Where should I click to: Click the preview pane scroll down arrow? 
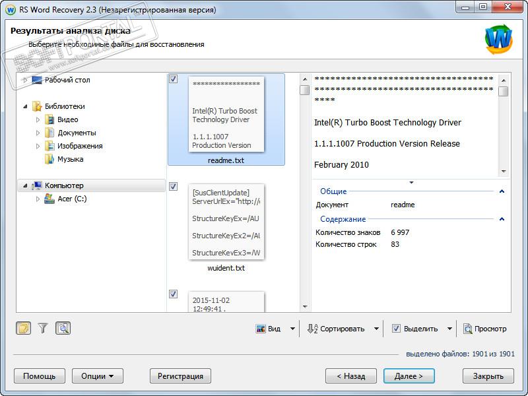coord(504,172)
